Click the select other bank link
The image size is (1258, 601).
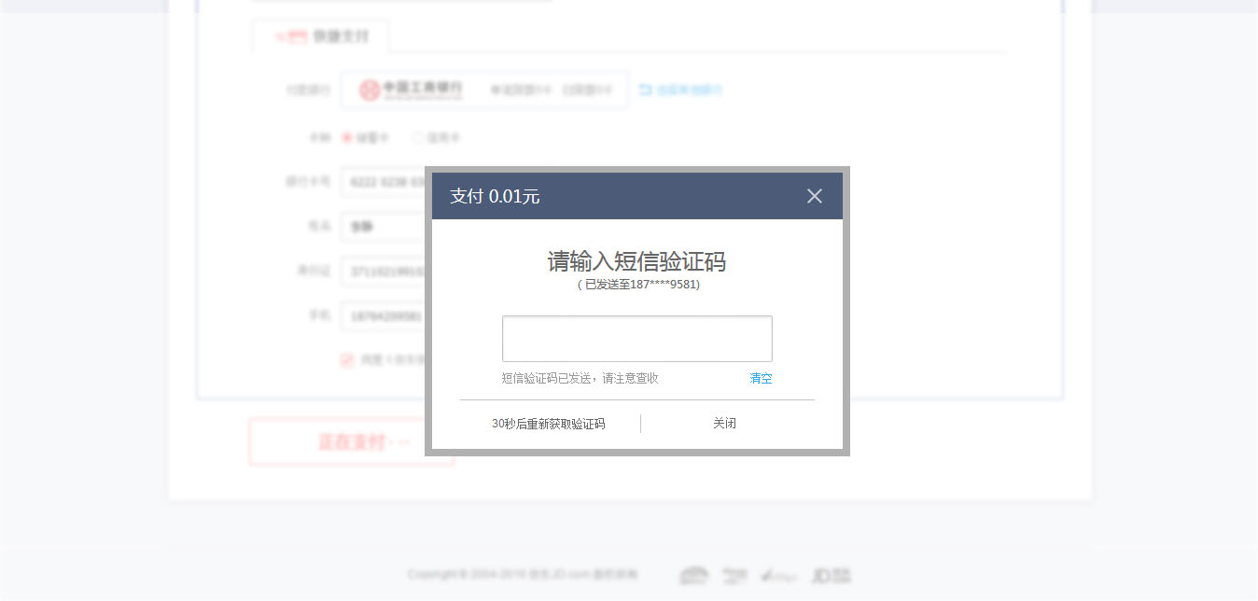click(689, 91)
